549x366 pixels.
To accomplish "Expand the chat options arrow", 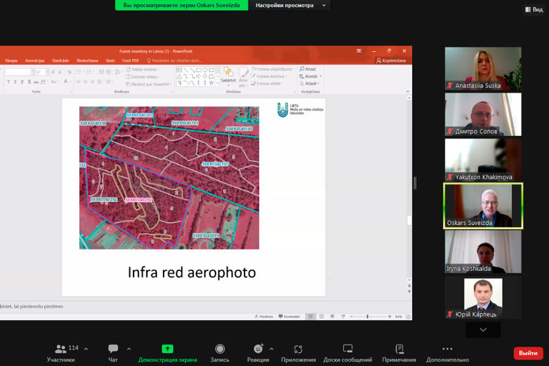I will pos(129,349).
